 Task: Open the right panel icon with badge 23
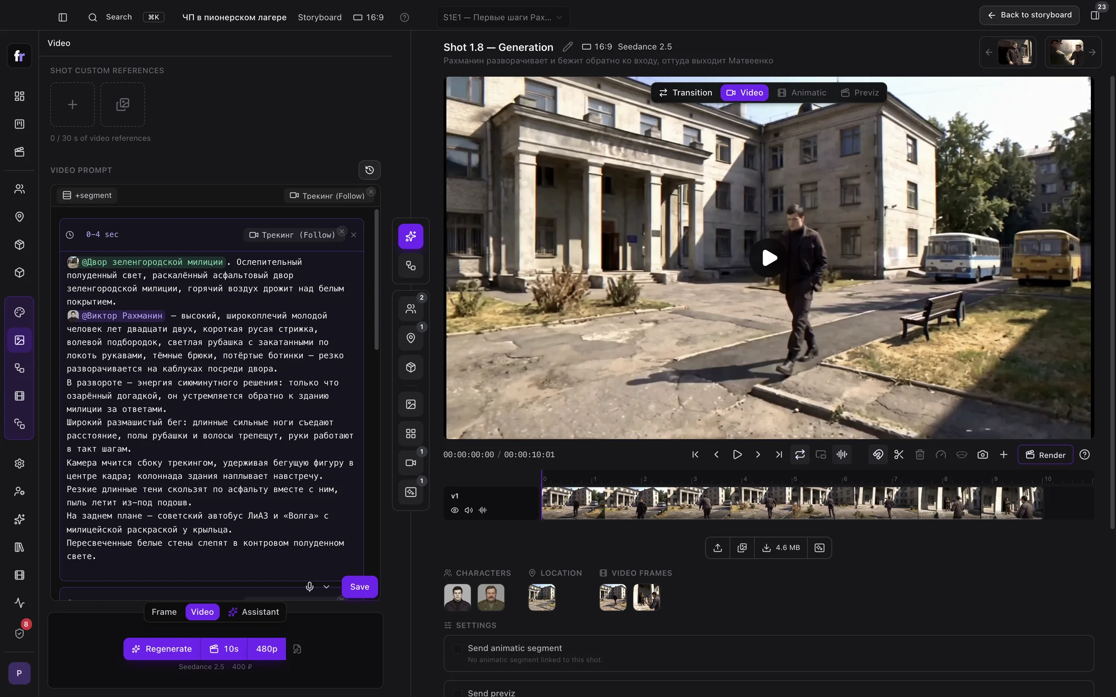pos(1096,15)
